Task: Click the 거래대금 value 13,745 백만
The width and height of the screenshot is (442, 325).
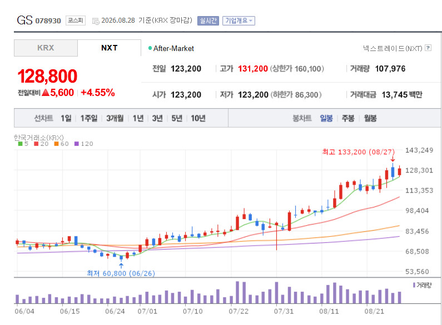Action: coord(402,95)
